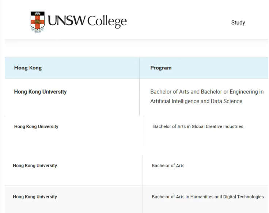Click the "Program" column header
269x213 pixels.
pyautogui.click(x=161, y=68)
